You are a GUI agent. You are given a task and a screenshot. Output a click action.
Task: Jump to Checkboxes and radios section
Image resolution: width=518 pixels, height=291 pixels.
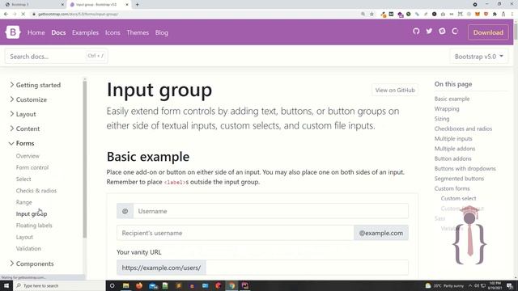point(463,129)
